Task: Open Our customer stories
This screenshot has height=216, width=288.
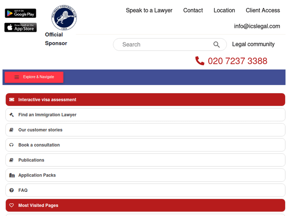Action: [x=145, y=130]
